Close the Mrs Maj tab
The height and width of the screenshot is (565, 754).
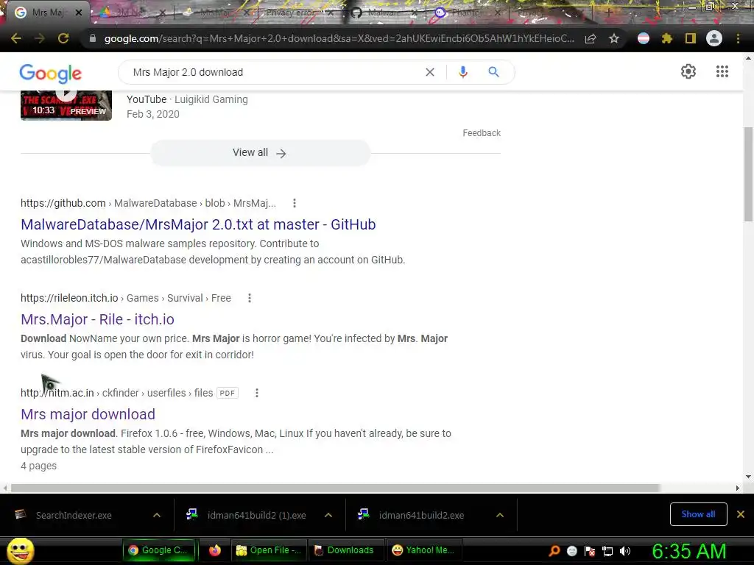click(x=79, y=13)
